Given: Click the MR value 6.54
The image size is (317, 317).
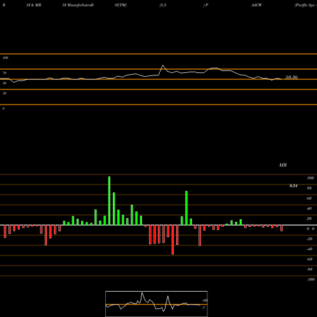Looking at the screenshot, I should tap(294, 186).
